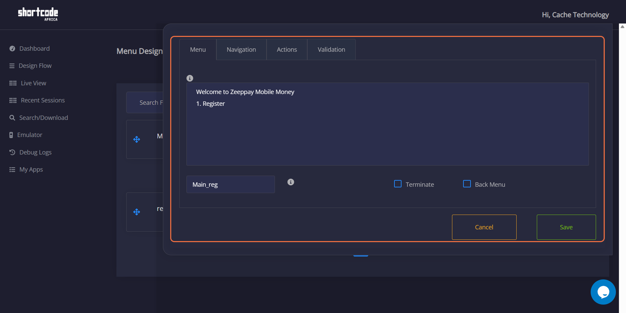Click info icon above menu text area
The width and height of the screenshot is (626, 313).
coord(190,78)
